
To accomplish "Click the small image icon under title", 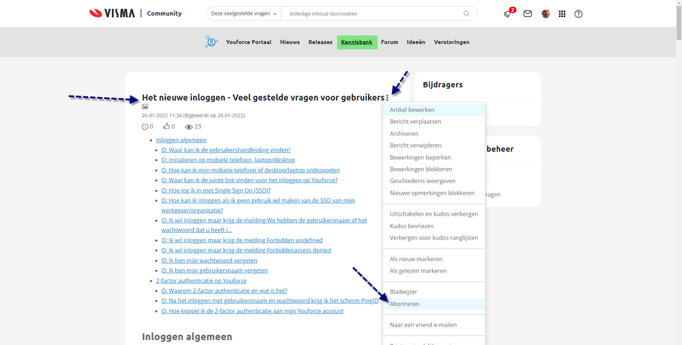I will click(x=145, y=107).
